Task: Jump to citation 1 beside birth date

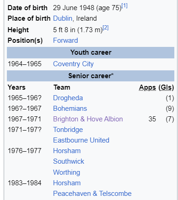Action: click(x=125, y=6)
